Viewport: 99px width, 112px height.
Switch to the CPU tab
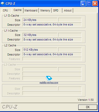coord(6,10)
